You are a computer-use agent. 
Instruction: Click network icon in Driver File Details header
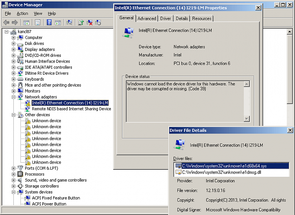click(179, 145)
